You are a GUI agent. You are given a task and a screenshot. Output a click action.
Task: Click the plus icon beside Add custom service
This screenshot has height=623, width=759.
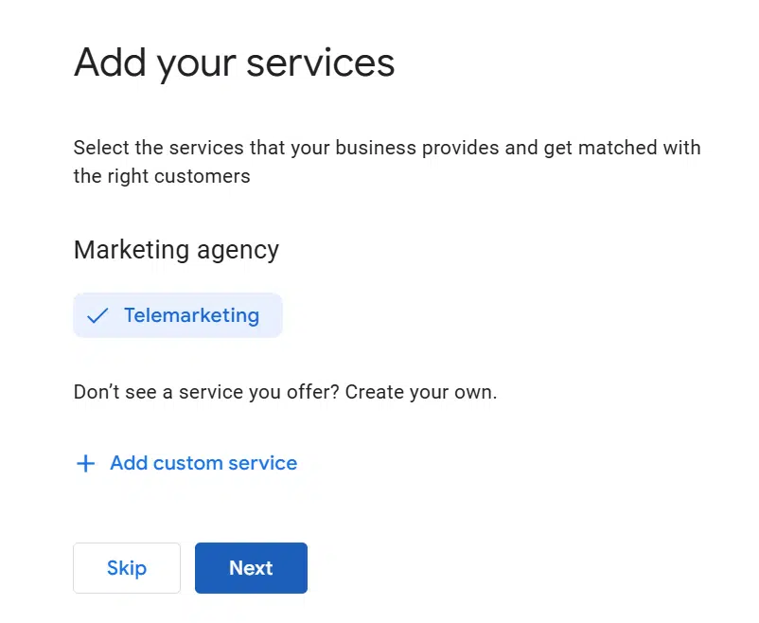[86, 463]
